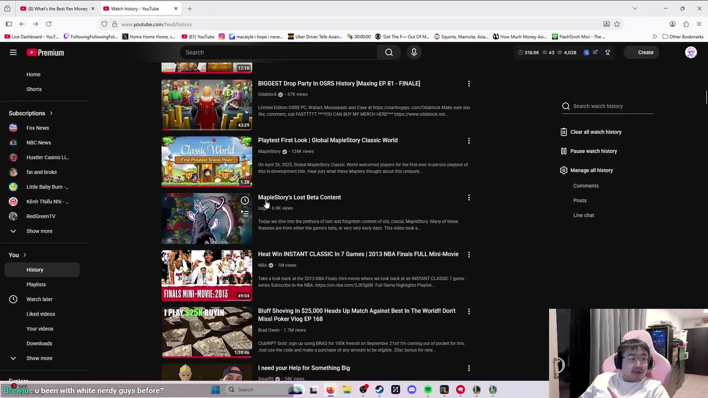Start voice search with microphone icon
The image size is (708, 398).
[414, 53]
